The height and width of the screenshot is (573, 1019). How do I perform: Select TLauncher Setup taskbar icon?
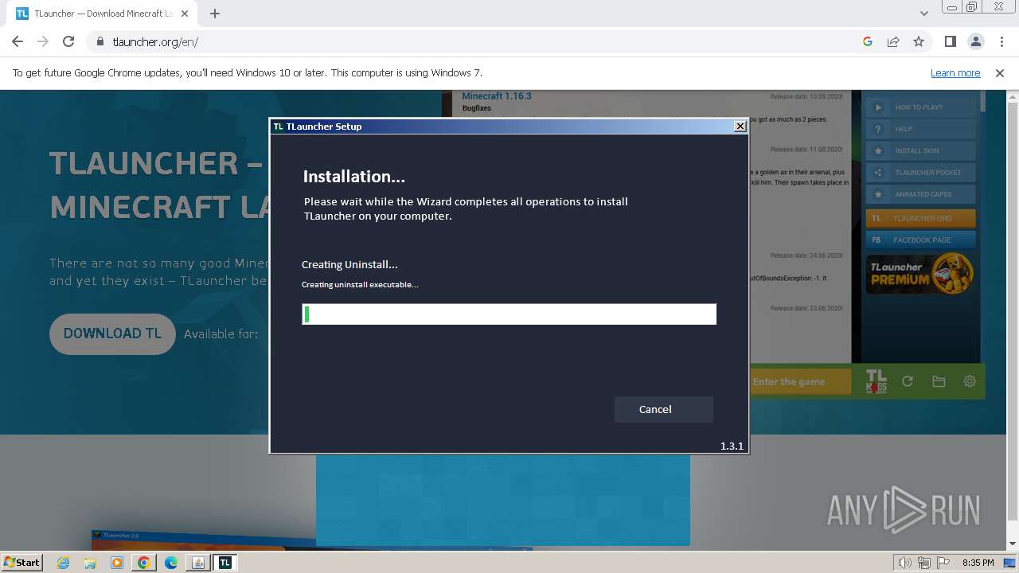(x=225, y=563)
